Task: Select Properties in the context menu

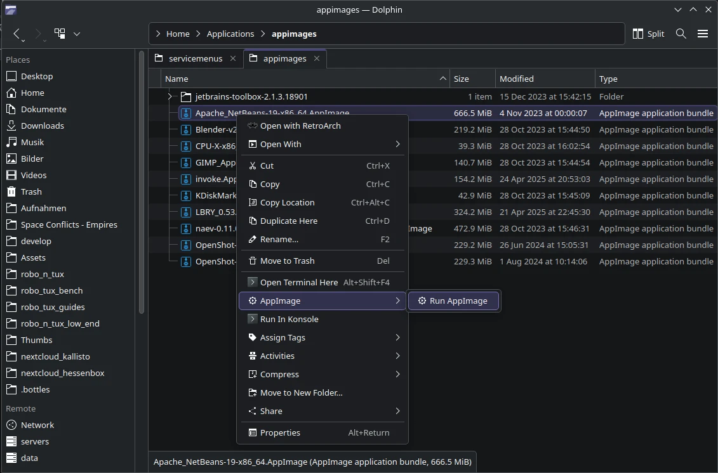Action: click(281, 432)
